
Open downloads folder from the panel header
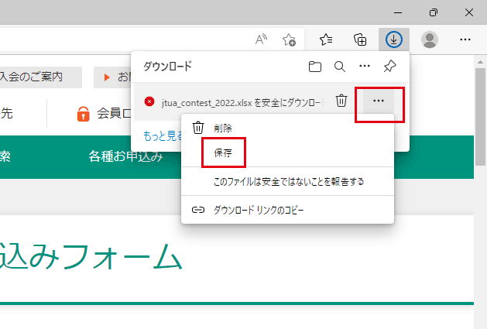(314, 67)
